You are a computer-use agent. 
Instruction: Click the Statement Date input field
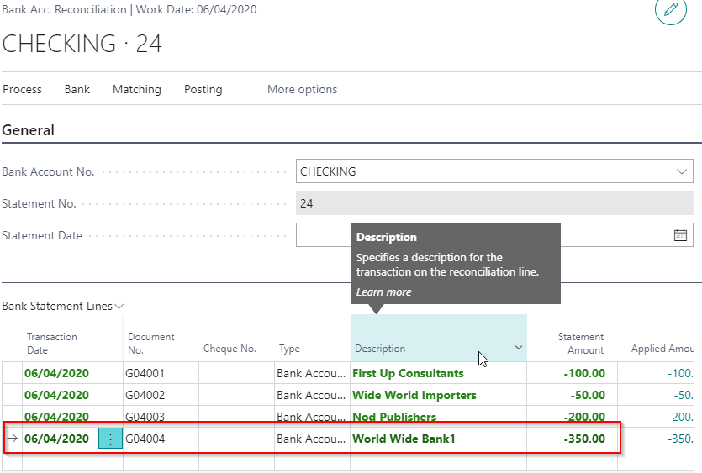tap(324, 235)
